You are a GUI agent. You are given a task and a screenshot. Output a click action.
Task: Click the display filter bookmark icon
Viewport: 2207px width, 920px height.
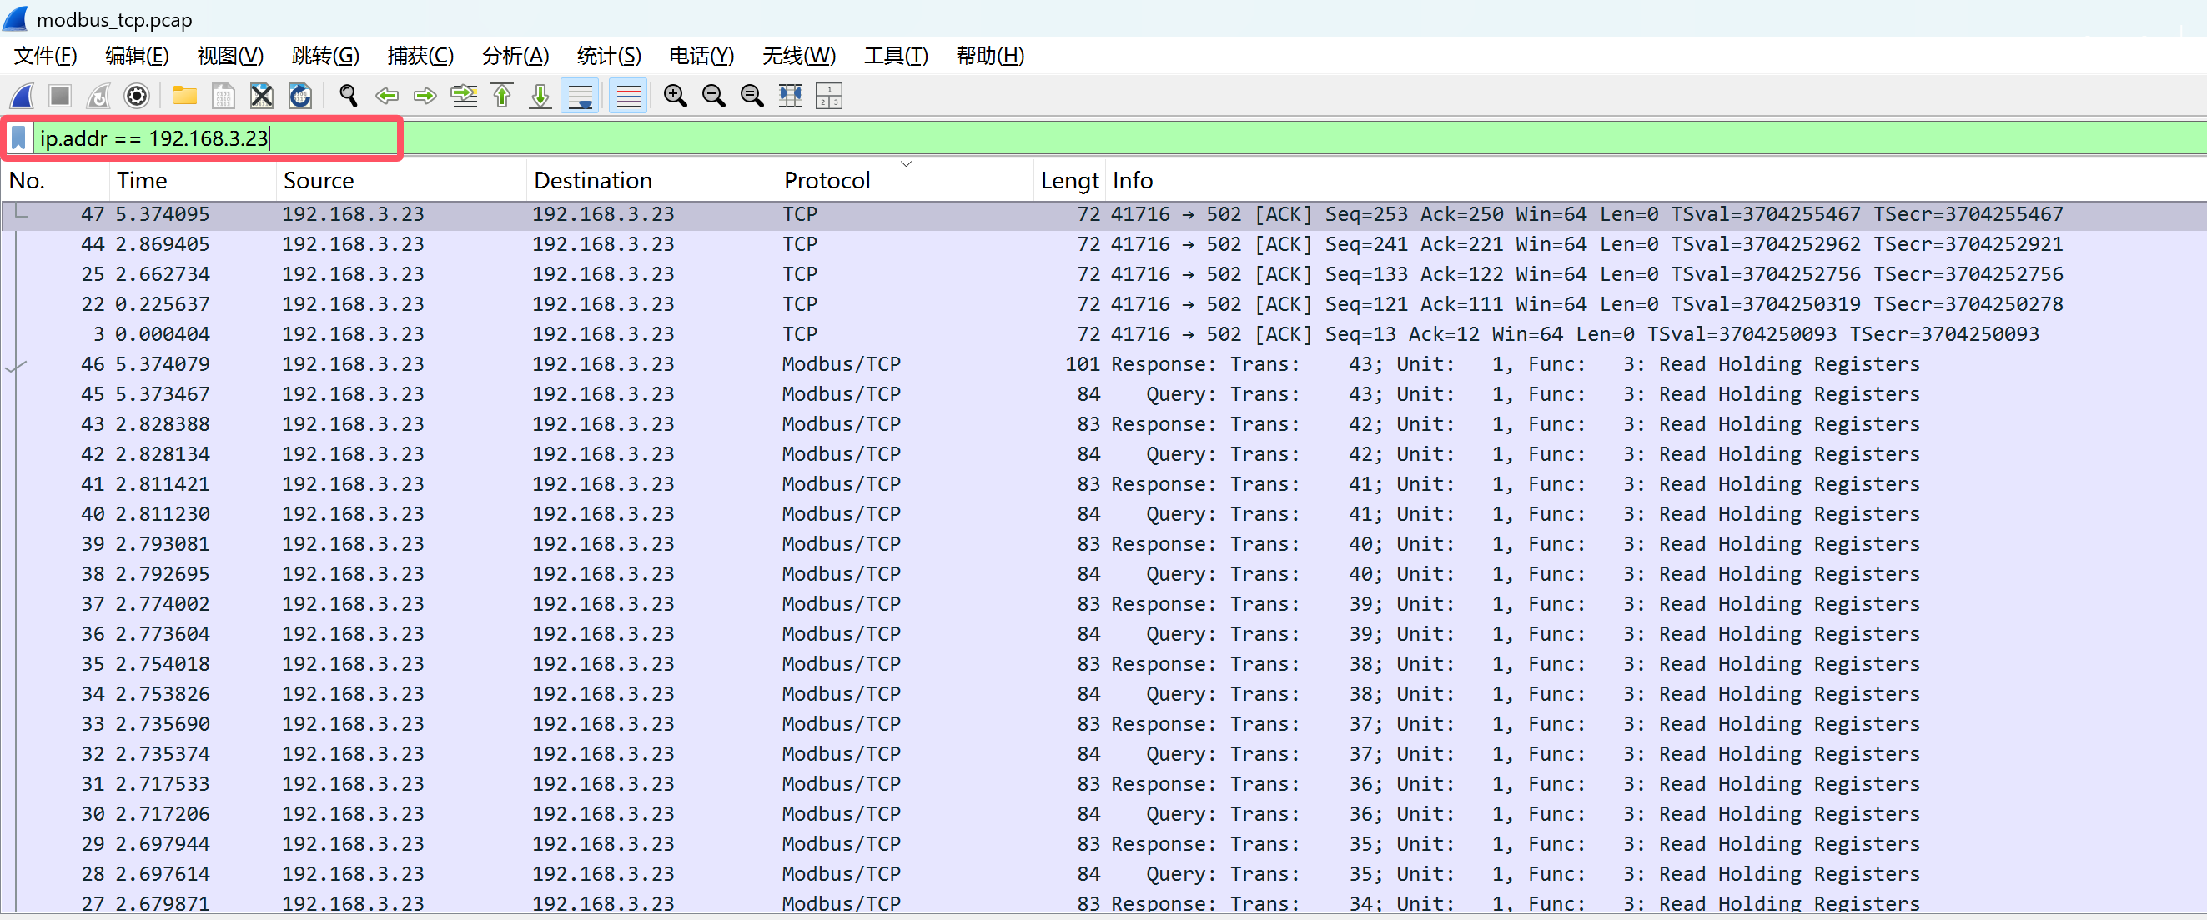tap(19, 137)
